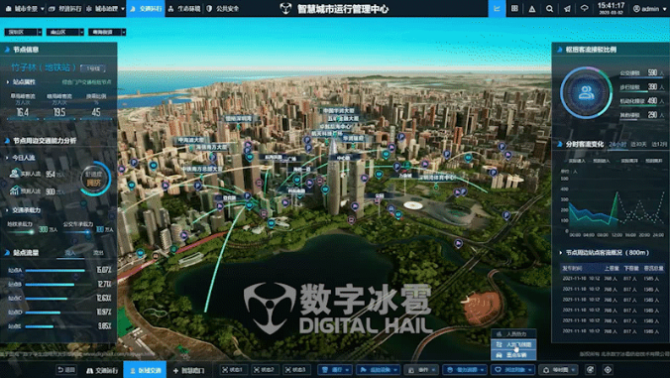Switch to the 公共安全 tab
This screenshot has width=670, height=378.
[223, 9]
